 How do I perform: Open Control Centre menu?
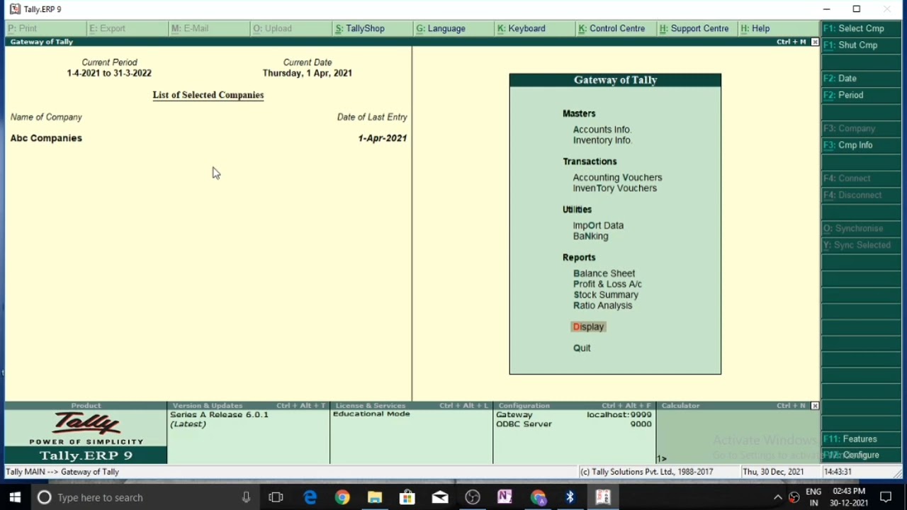pyautogui.click(x=612, y=28)
